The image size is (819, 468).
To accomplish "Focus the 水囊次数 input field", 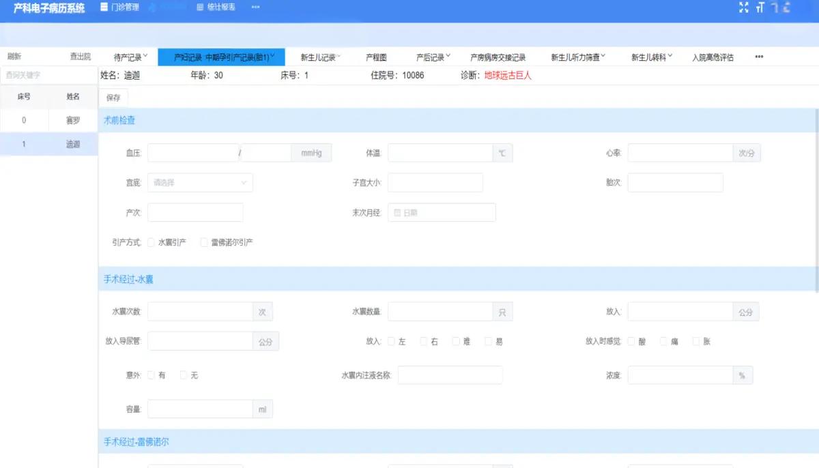I will click(200, 312).
